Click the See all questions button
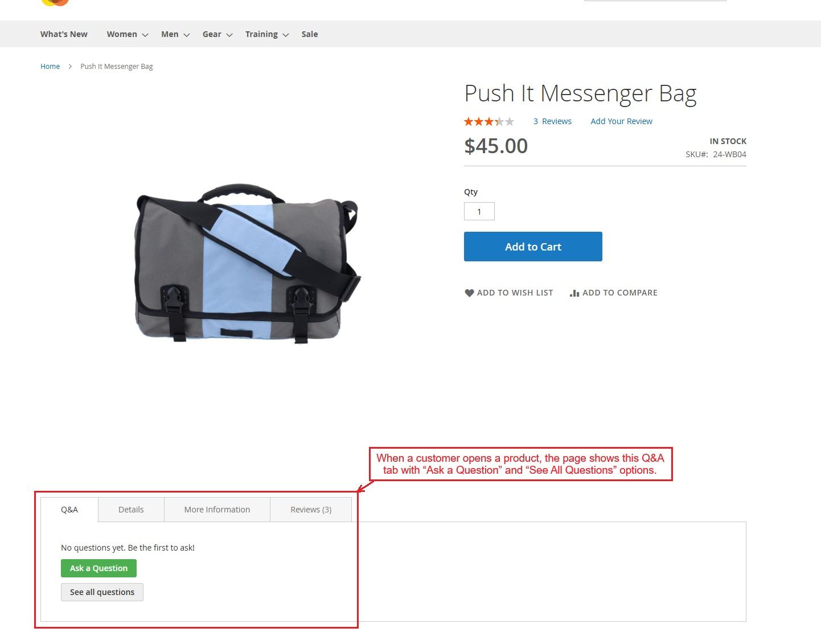This screenshot has width=821, height=636. click(102, 592)
